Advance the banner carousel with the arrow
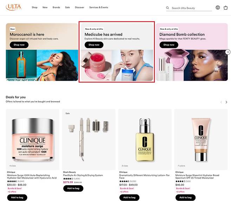 click(x=228, y=52)
